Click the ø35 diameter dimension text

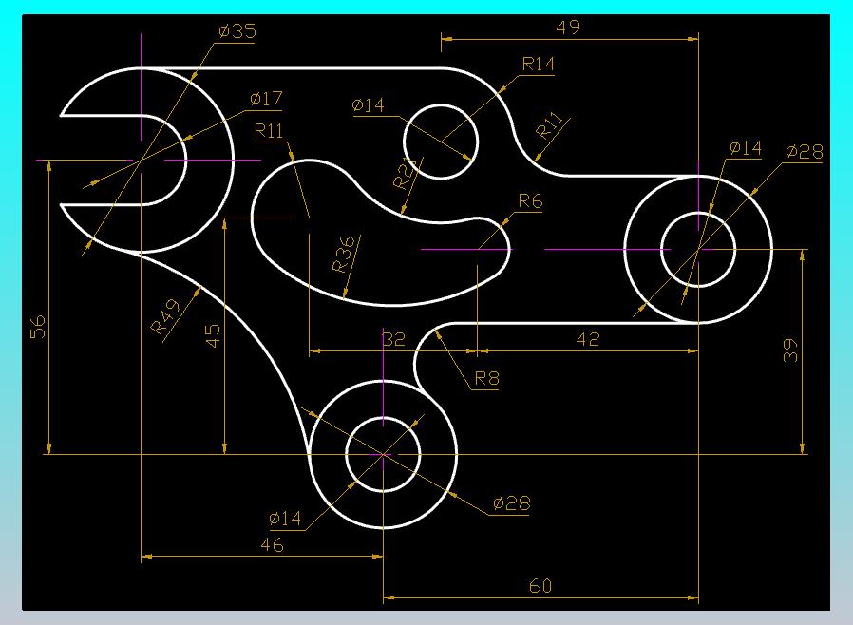click(x=237, y=31)
